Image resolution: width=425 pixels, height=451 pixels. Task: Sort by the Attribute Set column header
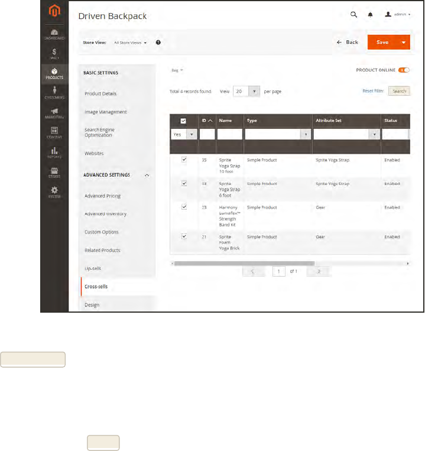point(329,121)
